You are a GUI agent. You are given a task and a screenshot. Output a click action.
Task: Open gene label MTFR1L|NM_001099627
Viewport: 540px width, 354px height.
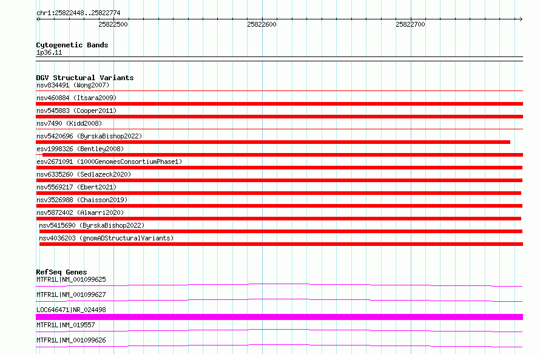[71, 294]
